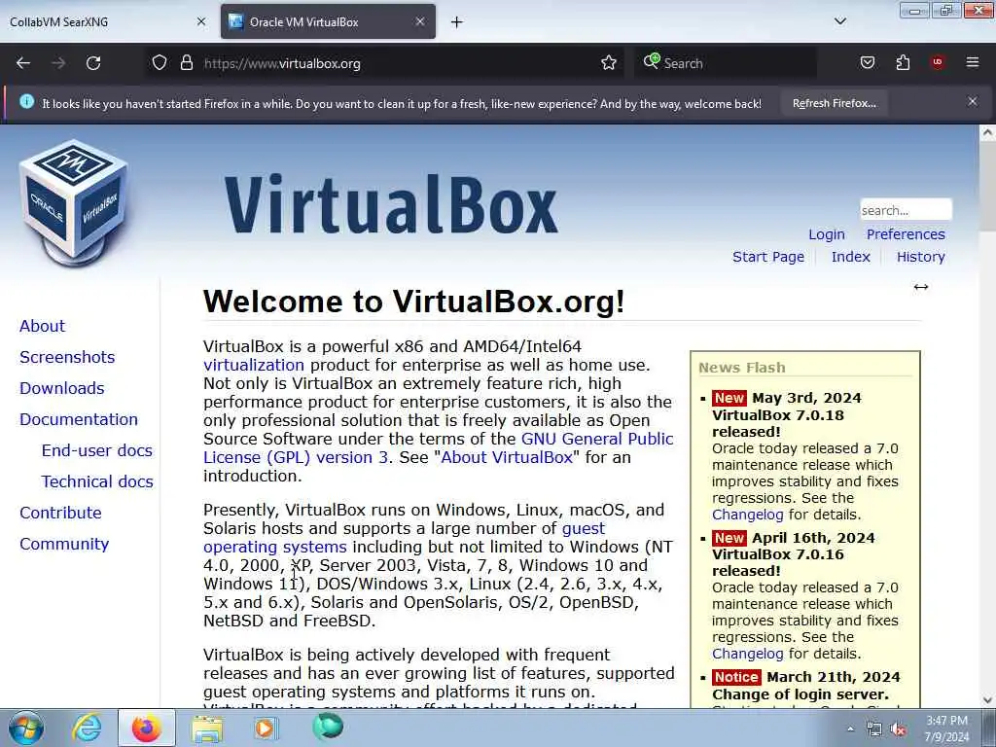Select the Oracle VM VirtualBox tab
The image size is (996, 747).
point(328,21)
